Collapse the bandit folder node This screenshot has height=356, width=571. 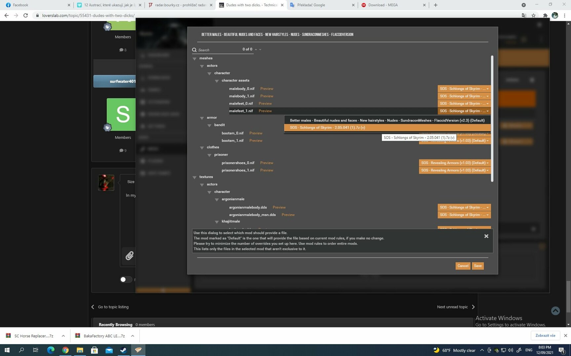tap(209, 125)
